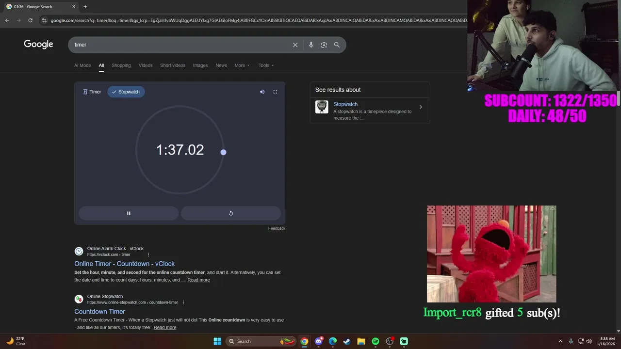Open volume control in system tray
621x349 pixels.
[589, 341]
